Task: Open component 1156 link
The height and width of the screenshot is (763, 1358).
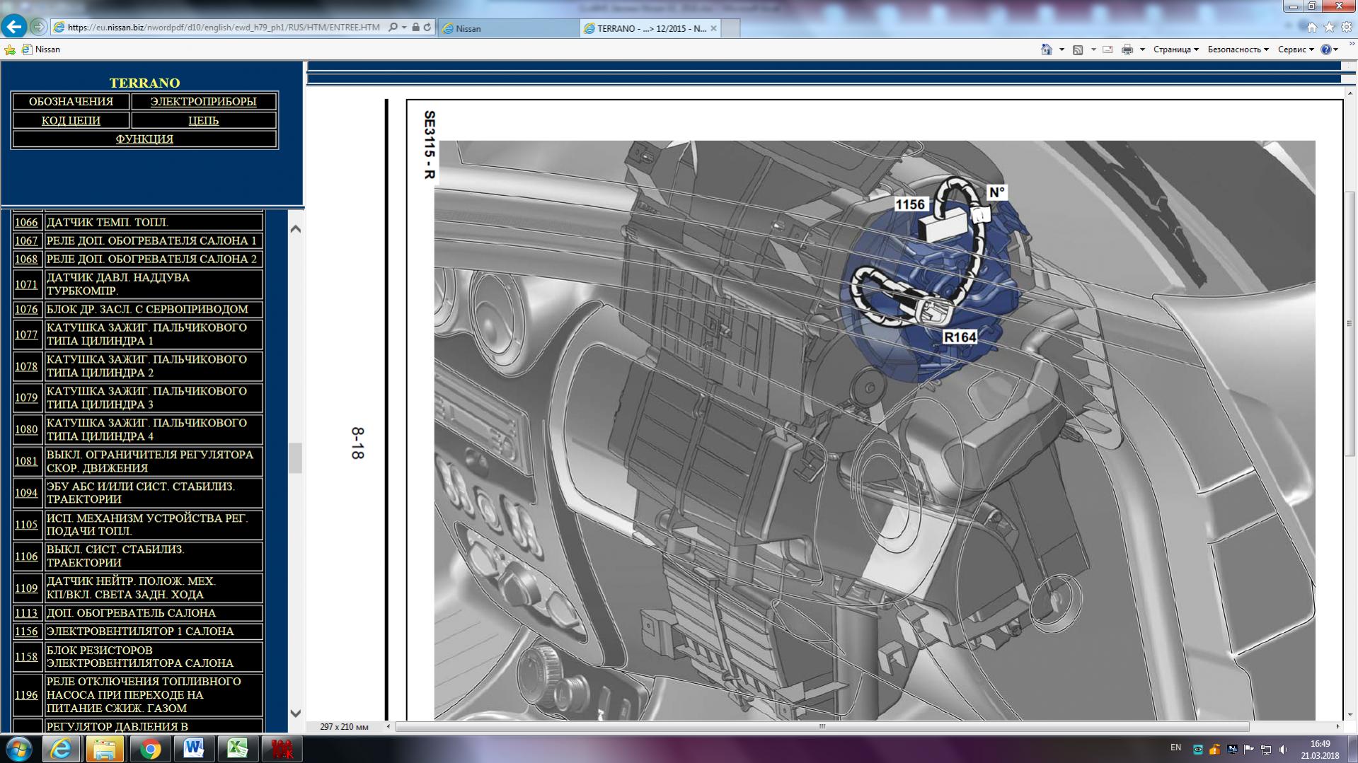Action: click(x=26, y=631)
